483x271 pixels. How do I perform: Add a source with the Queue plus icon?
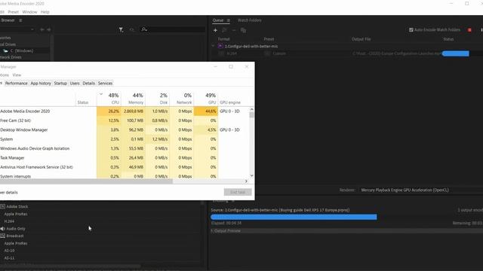point(215,30)
